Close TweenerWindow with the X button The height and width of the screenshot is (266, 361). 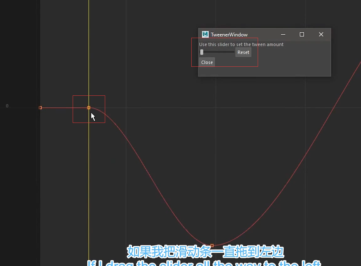[x=321, y=35]
